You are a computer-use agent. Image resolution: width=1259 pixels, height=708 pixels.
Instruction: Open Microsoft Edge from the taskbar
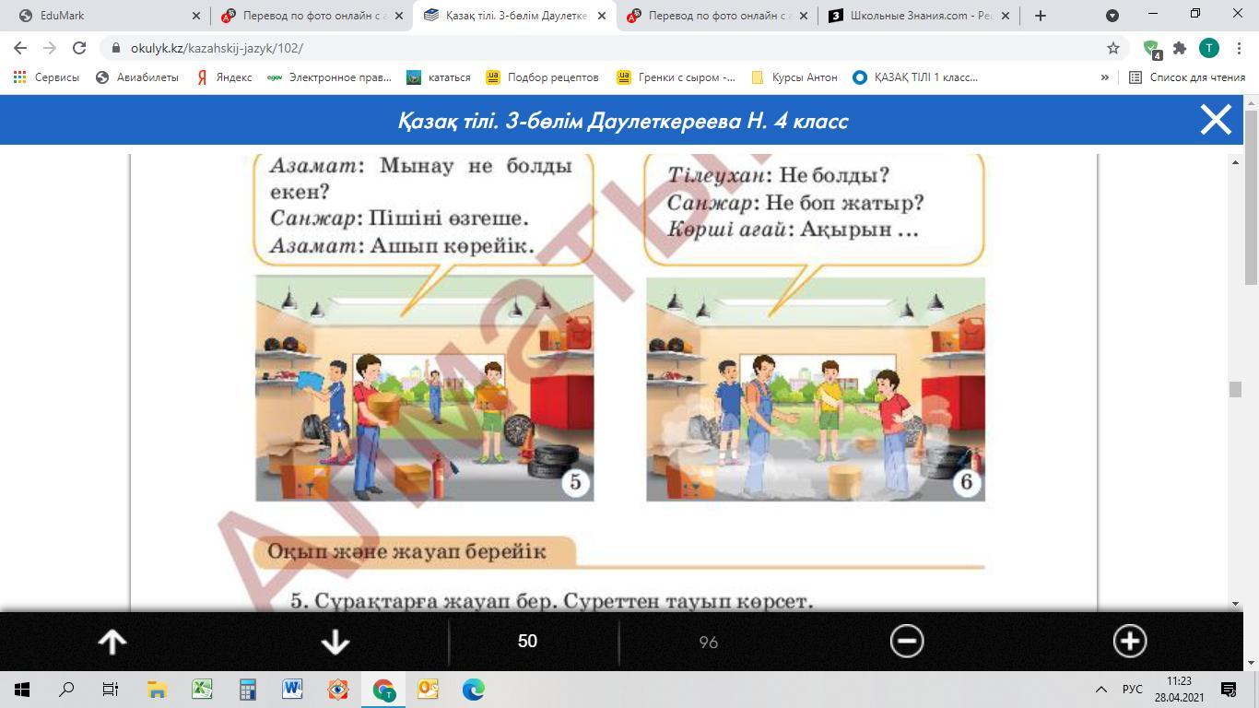[x=474, y=690]
